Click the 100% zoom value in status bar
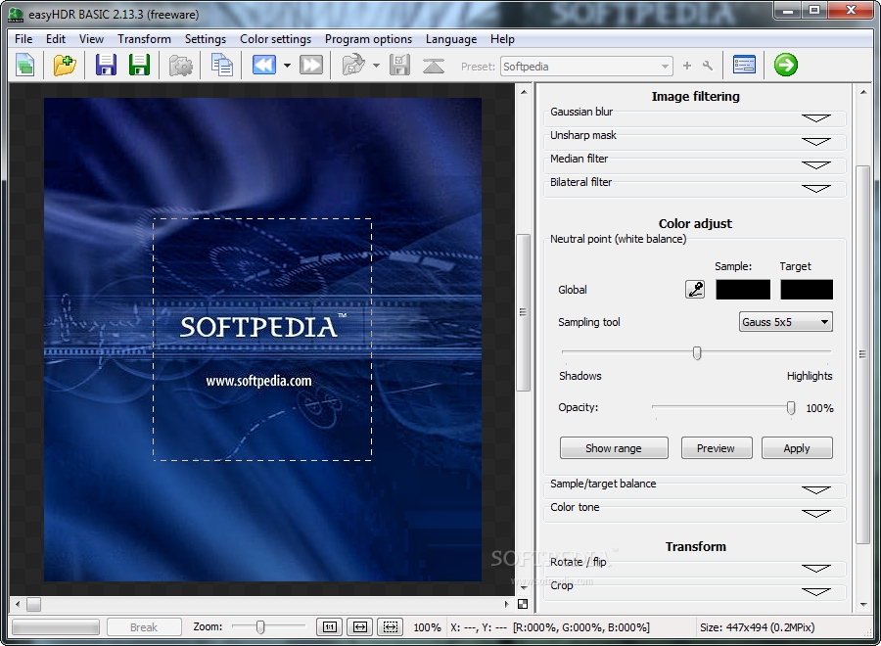The image size is (881, 646). 427,626
